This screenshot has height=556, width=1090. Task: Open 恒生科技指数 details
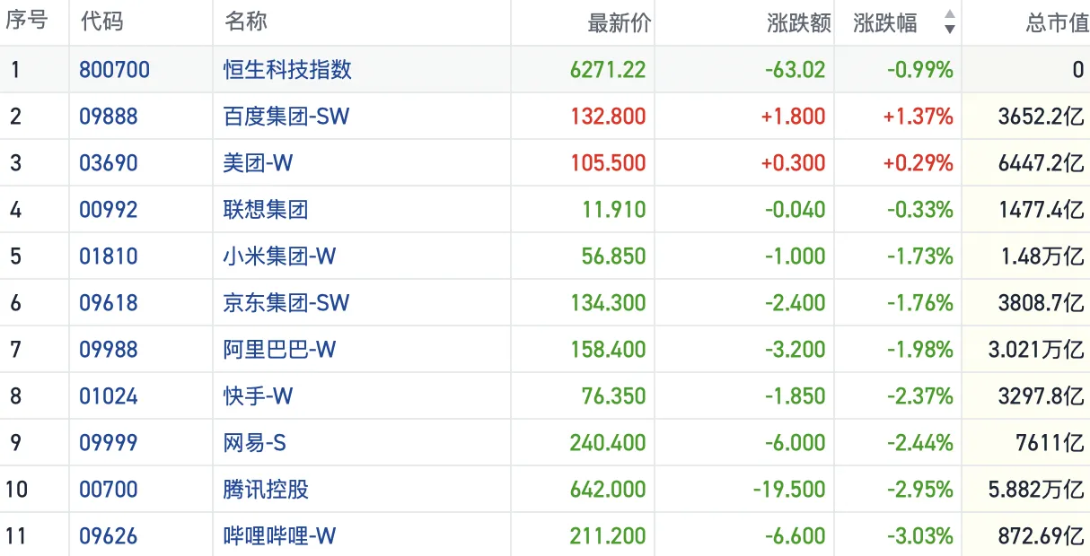[x=287, y=70]
